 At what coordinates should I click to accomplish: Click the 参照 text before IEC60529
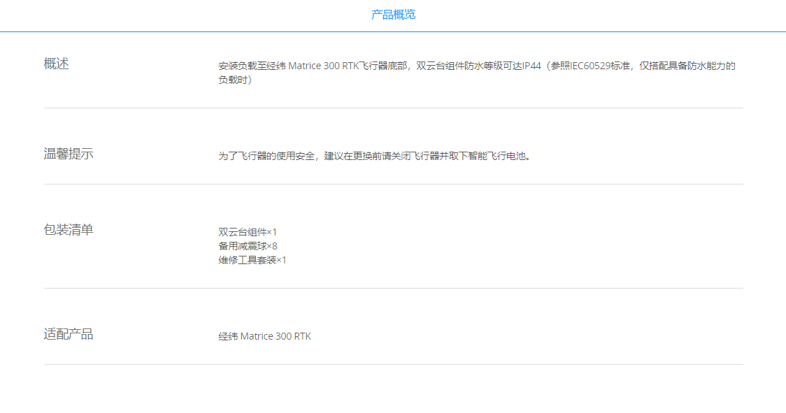[x=560, y=66]
